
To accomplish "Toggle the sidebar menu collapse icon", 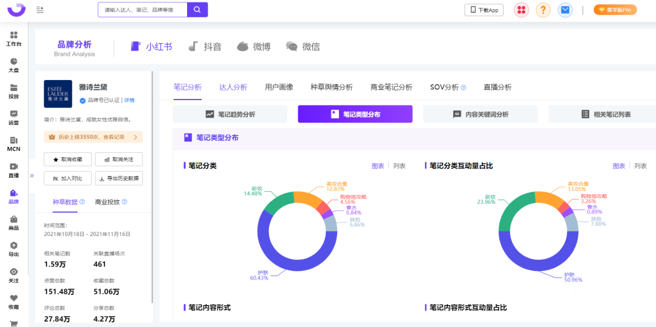I will [x=40, y=10].
